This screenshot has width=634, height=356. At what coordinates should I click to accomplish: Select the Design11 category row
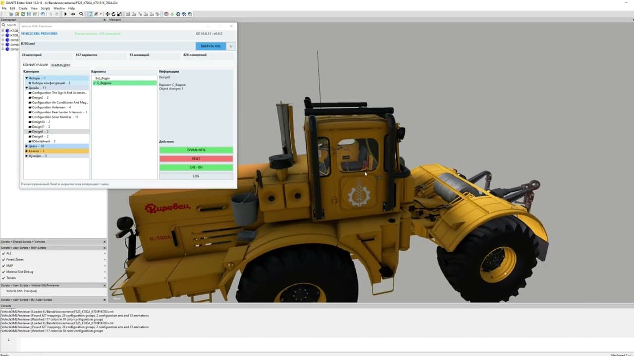pyautogui.click(x=56, y=127)
